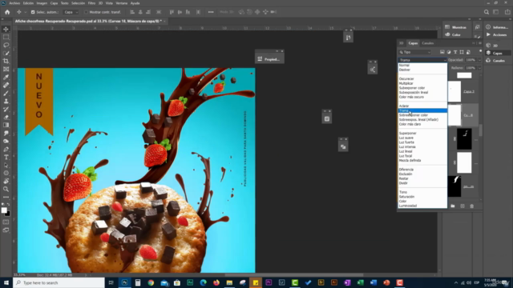Click the Type here to search box
This screenshot has width=513, height=288.
(x=59, y=282)
